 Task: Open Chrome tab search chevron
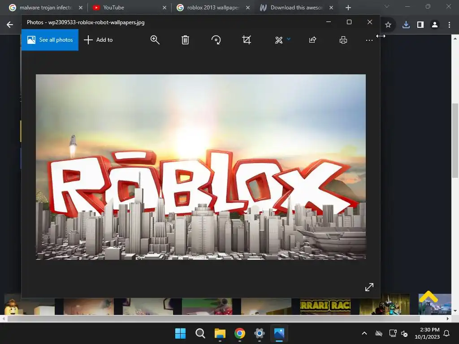387,6
